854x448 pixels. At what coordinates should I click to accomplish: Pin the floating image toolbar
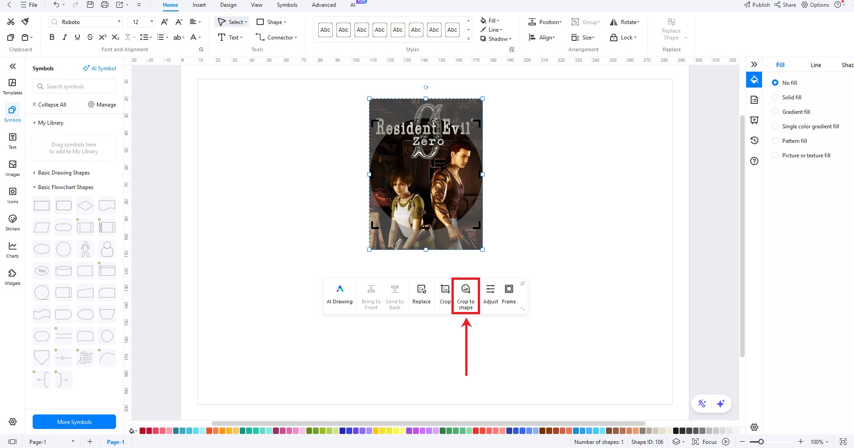[522, 284]
